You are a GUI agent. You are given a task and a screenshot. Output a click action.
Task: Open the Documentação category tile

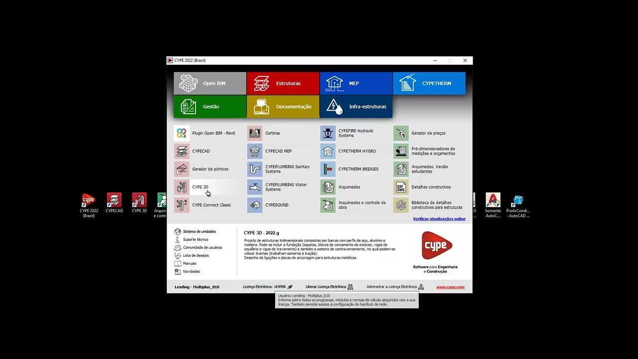283,107
